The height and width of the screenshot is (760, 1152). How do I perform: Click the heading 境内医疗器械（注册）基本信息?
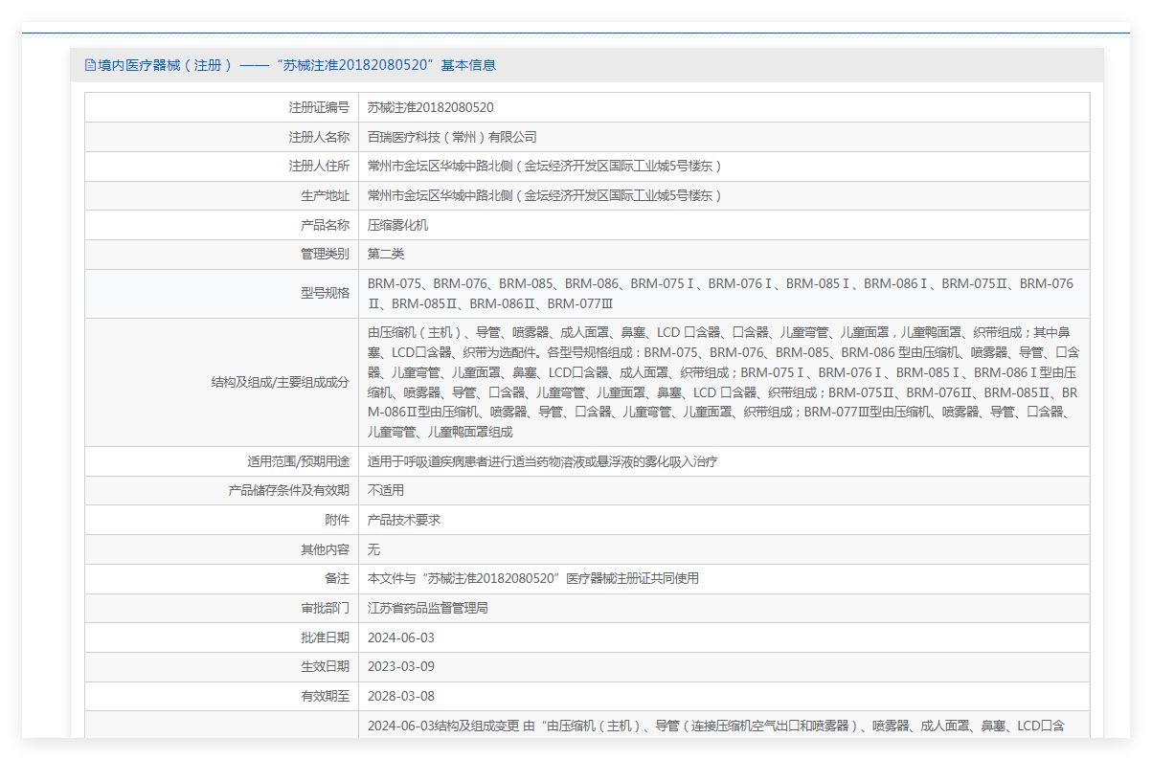tap(297, 65)
